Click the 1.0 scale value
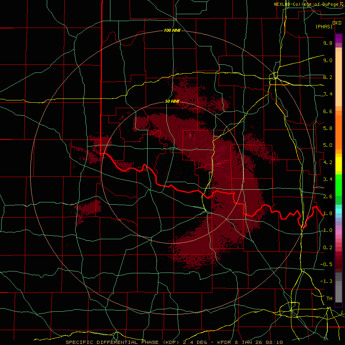Viewport: 345px width, 345px height. click(328, 230)
